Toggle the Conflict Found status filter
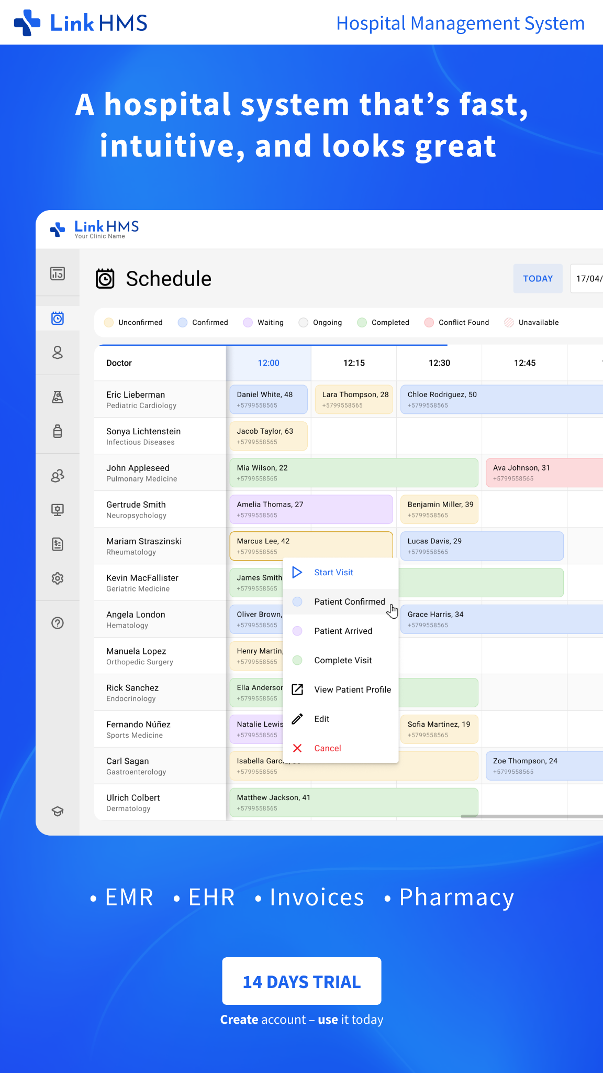The image size is (603, 1073). (x=456, y=322)
